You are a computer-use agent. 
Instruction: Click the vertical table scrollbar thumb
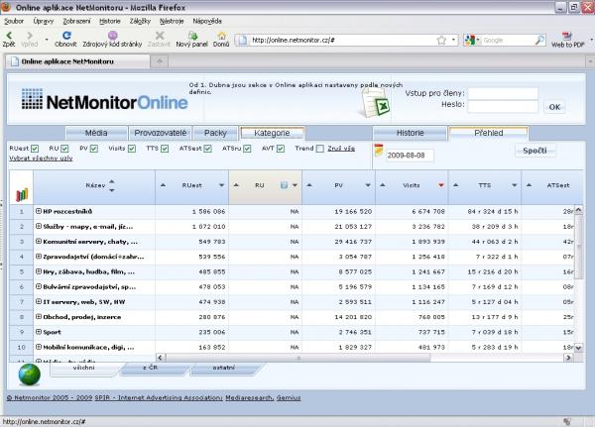578,247
